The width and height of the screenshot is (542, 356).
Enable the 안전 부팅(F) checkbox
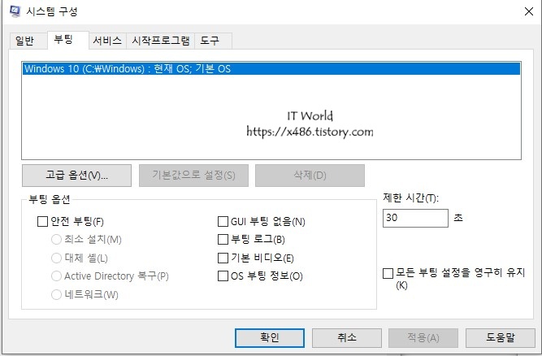point(42,221)
